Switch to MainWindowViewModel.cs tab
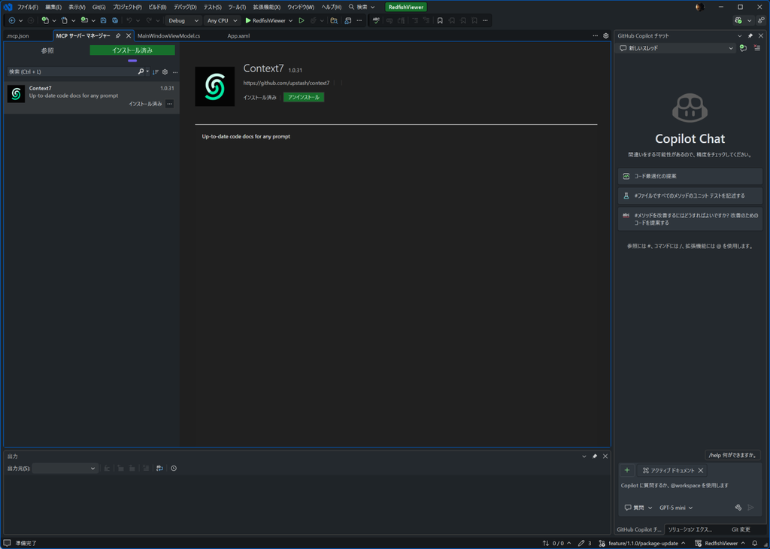 click(168, 36)
